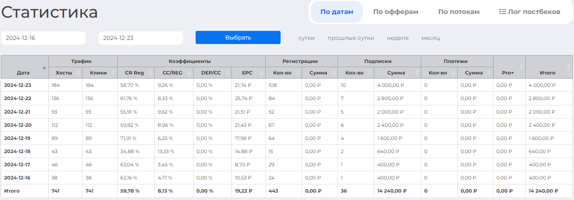Click the месяц period link
Screen dimensions: 574x200
tap(431, 38)
